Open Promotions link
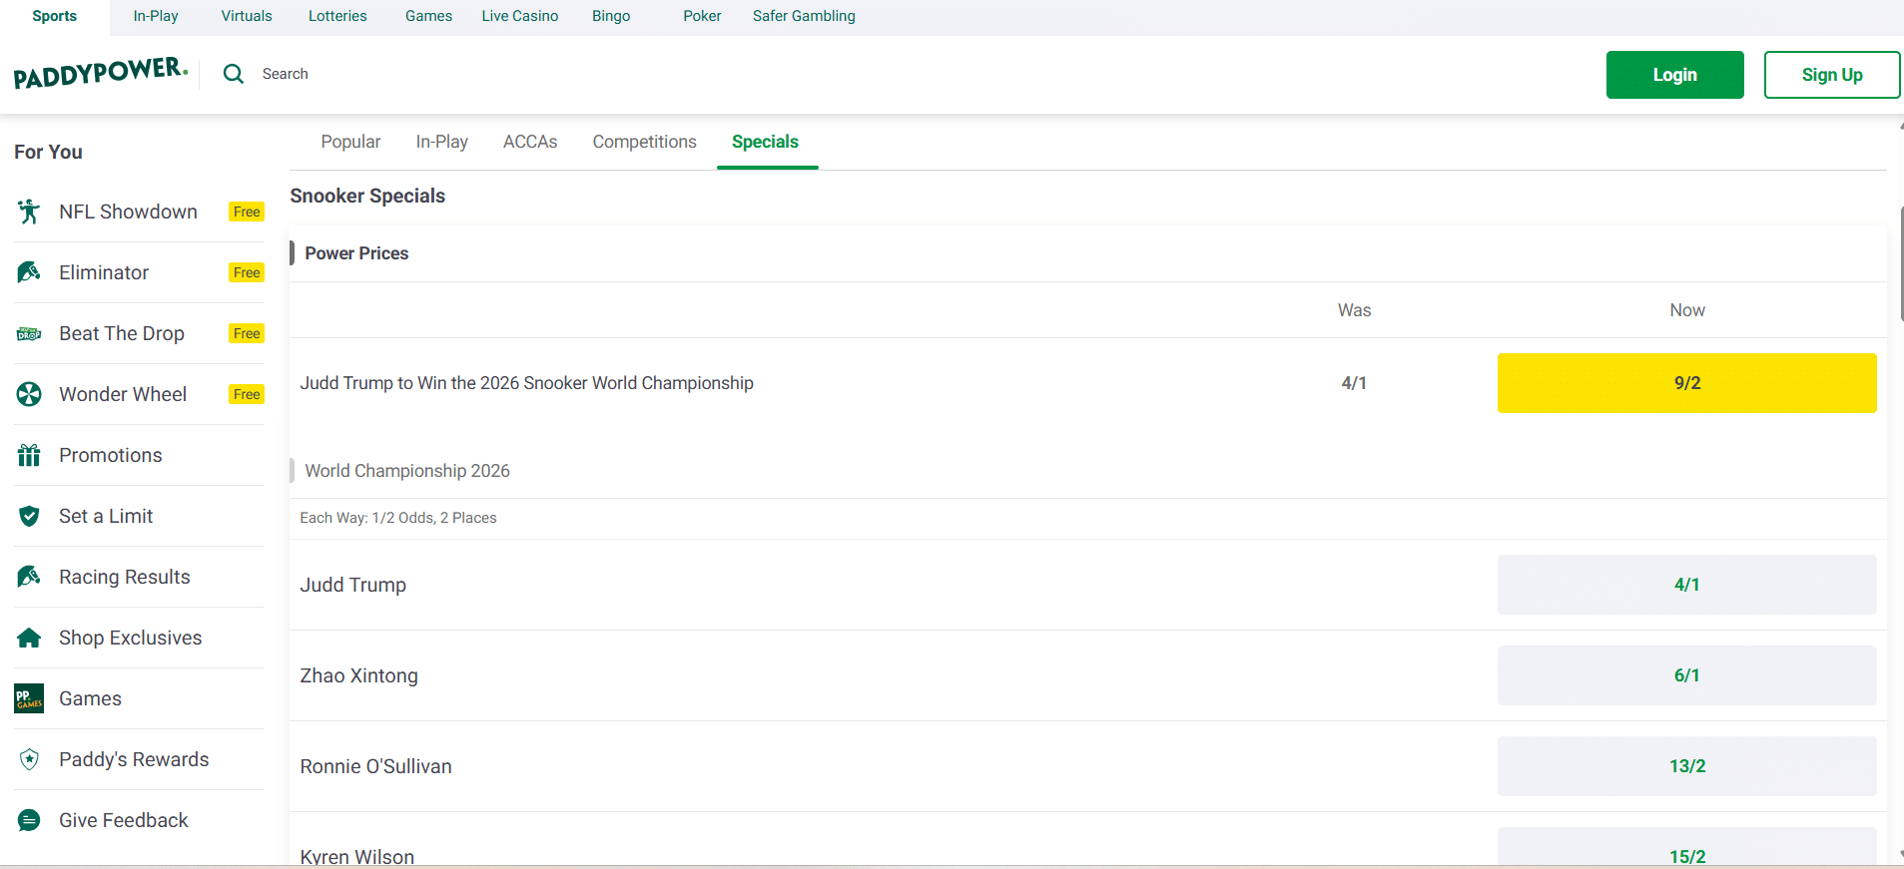Screen dimensions: 1904x869 click(x=140, y=455)
